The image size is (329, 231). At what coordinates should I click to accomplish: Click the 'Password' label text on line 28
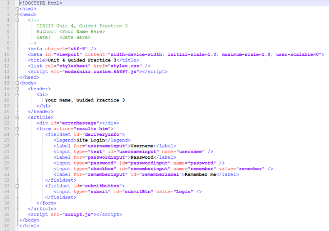(x=142, y=157)
